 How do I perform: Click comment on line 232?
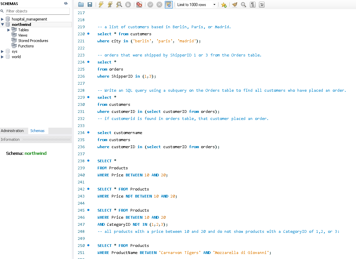(x=183, y=119)
